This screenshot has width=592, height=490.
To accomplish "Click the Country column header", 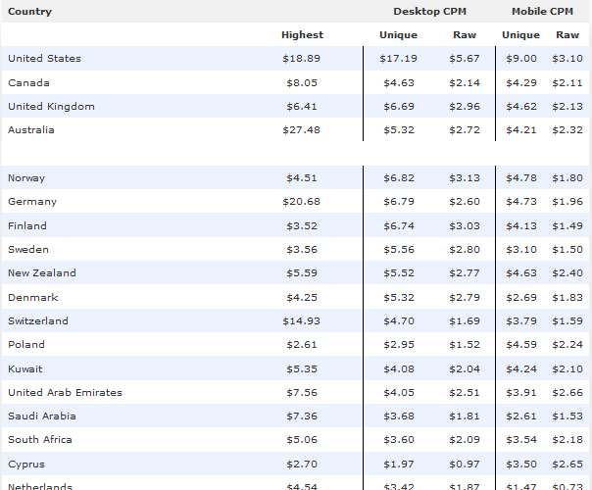I will coord(30,12).
